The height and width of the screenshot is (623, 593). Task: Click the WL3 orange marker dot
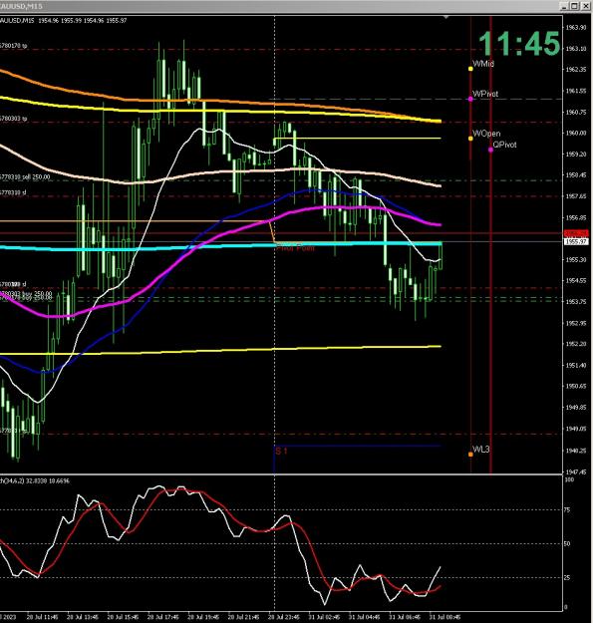[470, 455]
